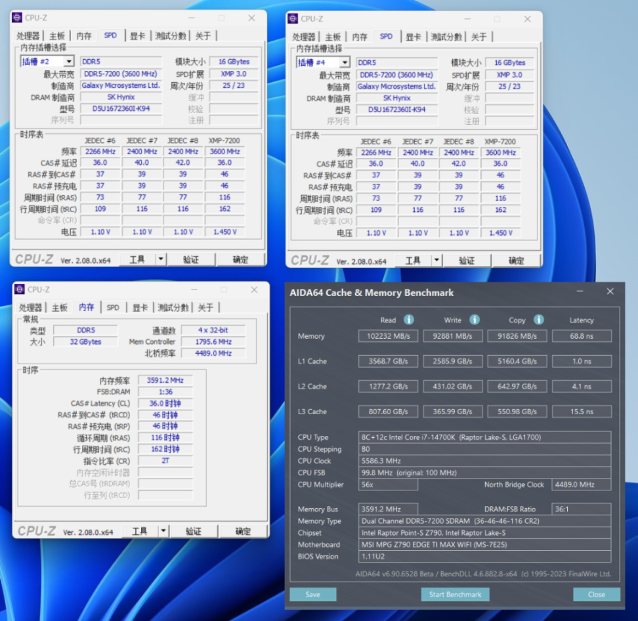
Task: Click 工具 button in memory window
Action: [x=140, y=530]
